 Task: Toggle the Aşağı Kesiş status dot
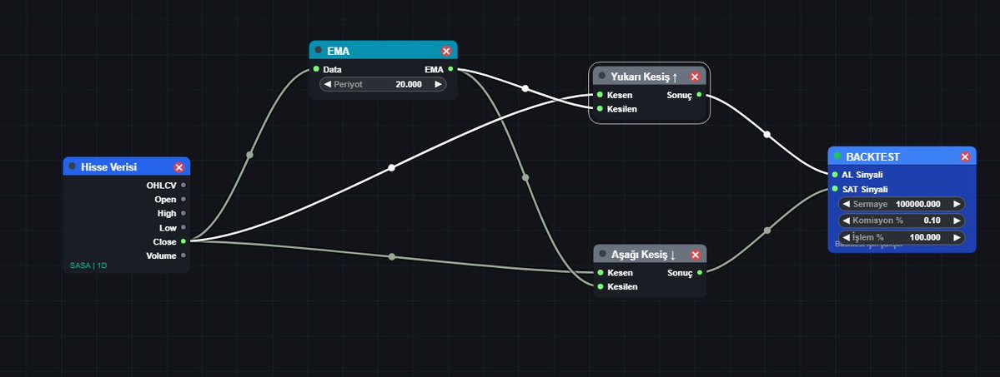pos(603,254)
